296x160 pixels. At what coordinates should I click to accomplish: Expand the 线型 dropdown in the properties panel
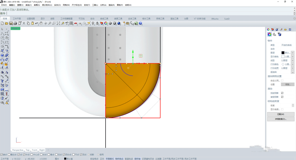292,60
